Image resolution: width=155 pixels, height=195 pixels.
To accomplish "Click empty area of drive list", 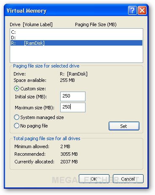I will point(76,54).
